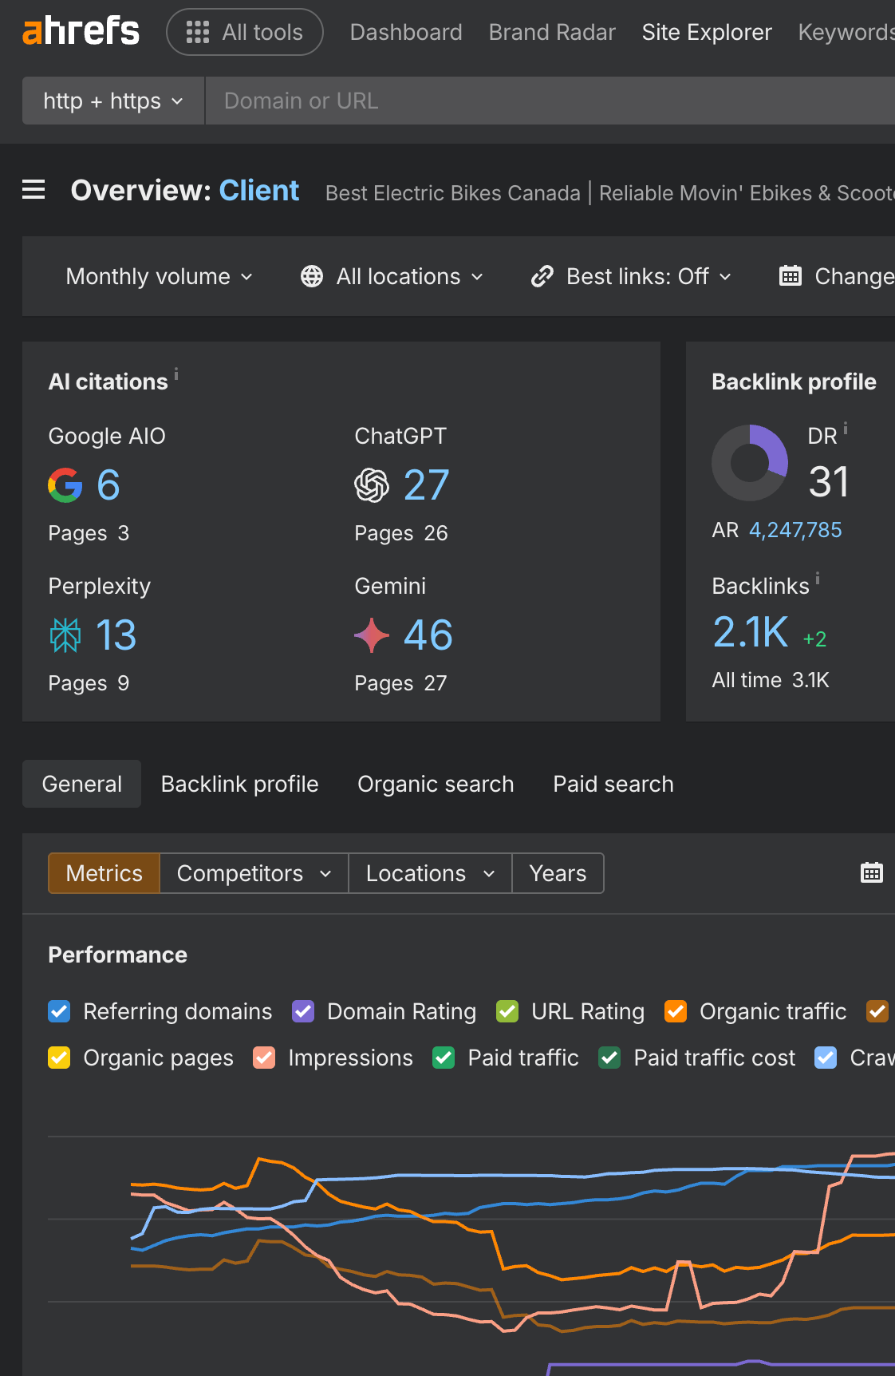Click the DR value 31
Image resolution: width=895 pixels, height=1376 pixels.
point(829,481)
